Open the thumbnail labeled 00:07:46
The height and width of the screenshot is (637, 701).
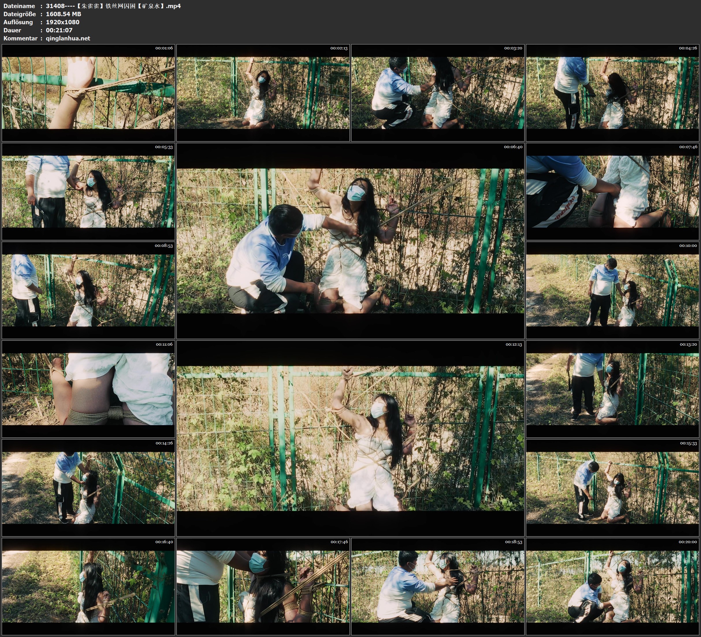click(x=613, y=191)
